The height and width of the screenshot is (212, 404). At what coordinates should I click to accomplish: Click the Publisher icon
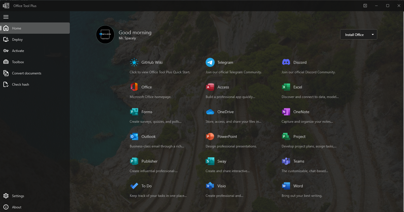pyautogui.click(x=134, y=161)
